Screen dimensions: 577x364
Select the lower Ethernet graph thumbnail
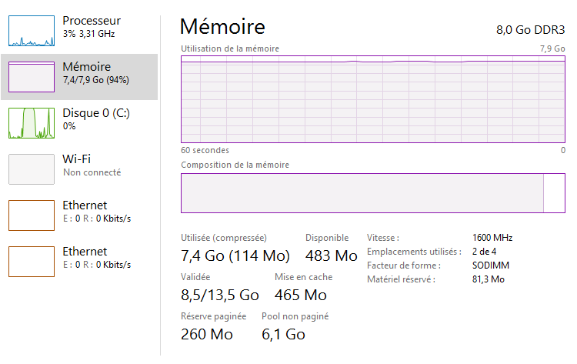click(32, 262)
